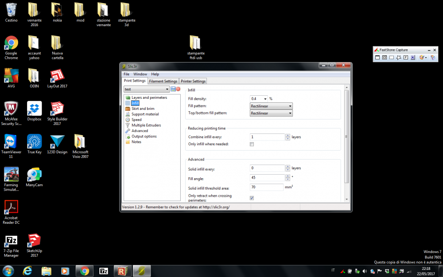
Task: Click the Solid infill threshold area field
Action: click(x=267, y=187)
